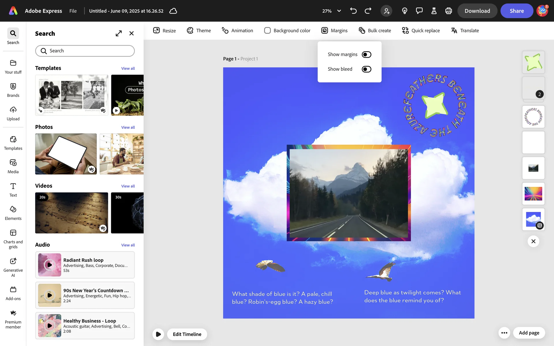Click the invite collaborator icon
This screenshot has height=346, width=554.
pos(386,11)
